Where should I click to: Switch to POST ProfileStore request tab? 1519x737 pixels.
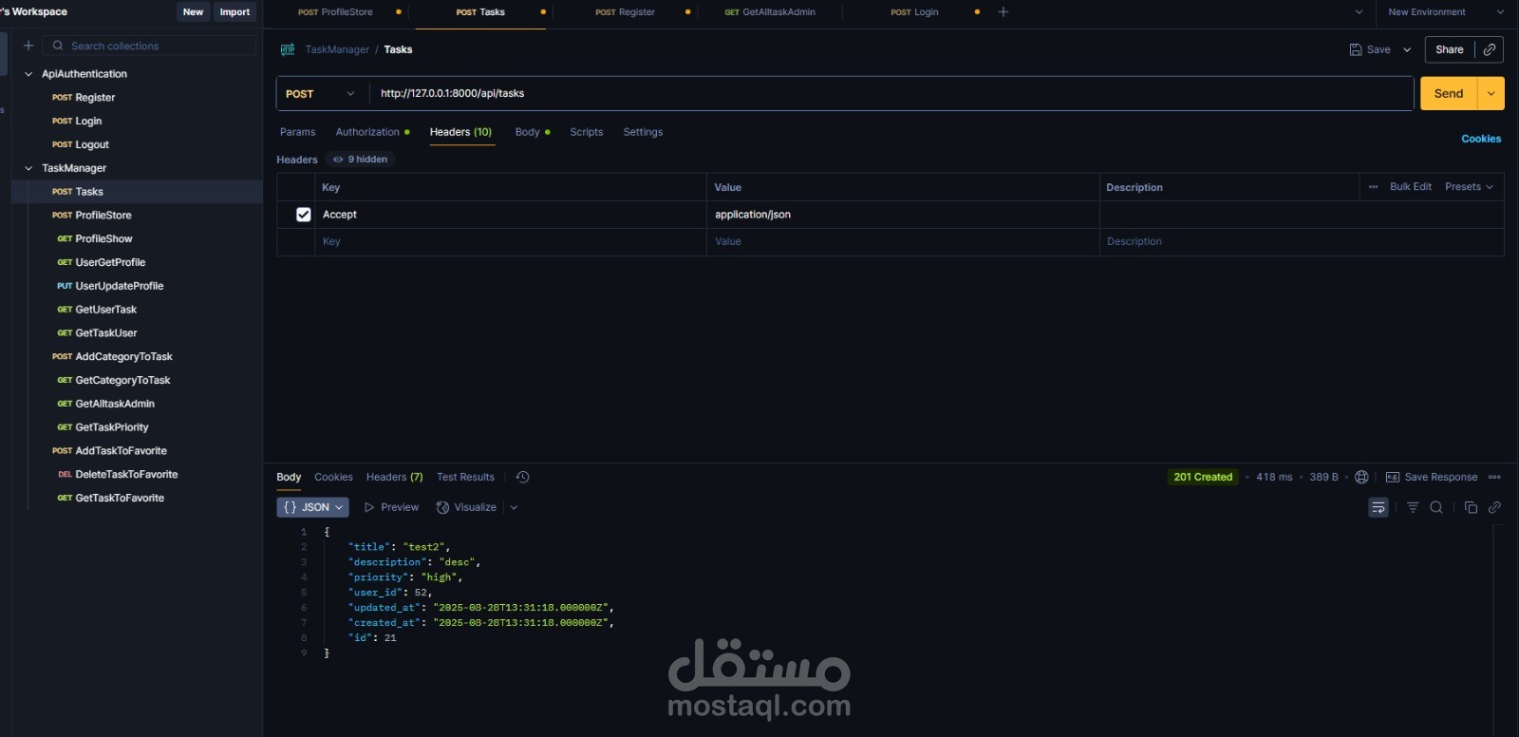pos(336,12)
